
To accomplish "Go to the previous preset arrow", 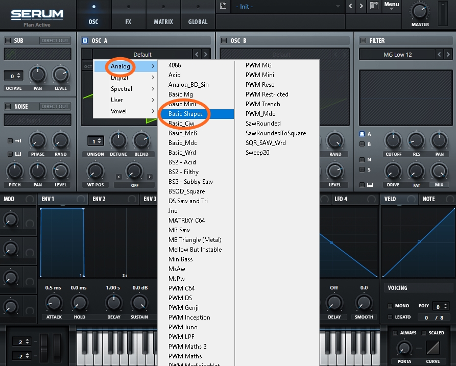I will (x=350, y=6).
